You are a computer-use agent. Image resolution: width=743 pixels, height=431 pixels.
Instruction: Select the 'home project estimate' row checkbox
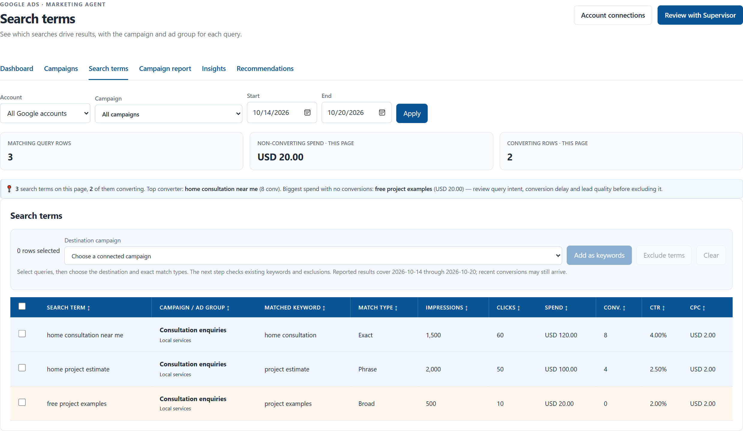pyautogui.click(x=22, y=368)
